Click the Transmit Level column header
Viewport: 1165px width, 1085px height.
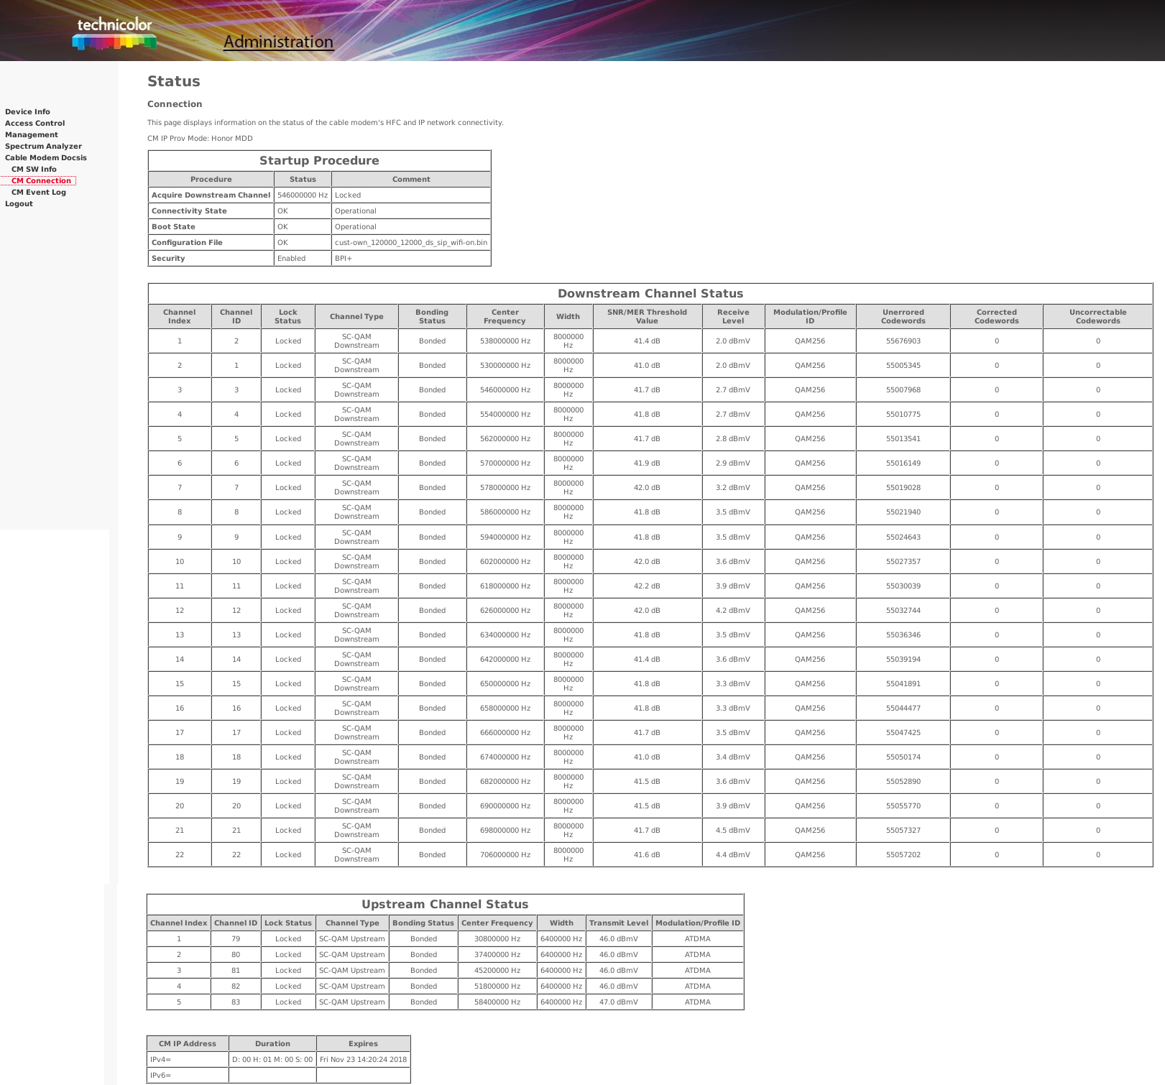(618, 923)
